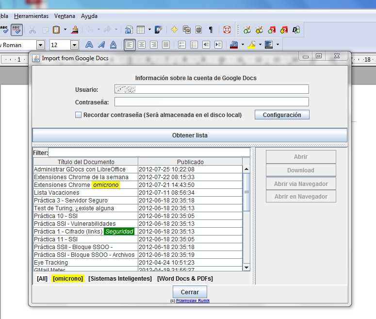Image resolution: width=376 pixels, height=319 pixels.
Task: Apply the Background Color swatch
Action: click(269, 45)
